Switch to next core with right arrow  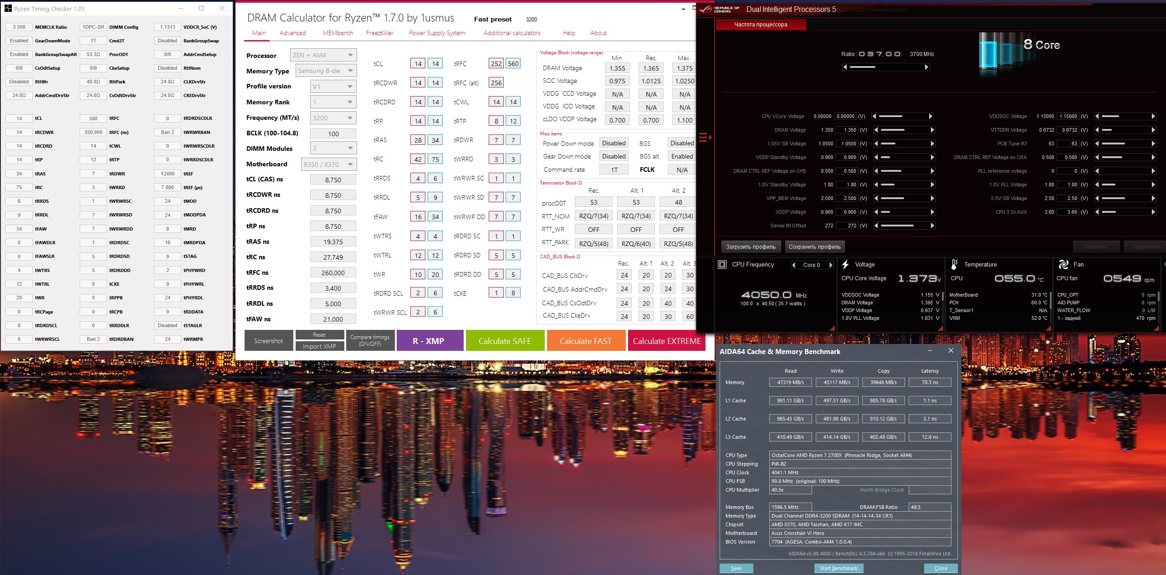[831, 265]
